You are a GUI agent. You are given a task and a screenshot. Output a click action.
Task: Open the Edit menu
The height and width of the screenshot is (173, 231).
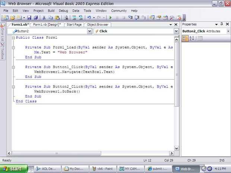click(x=15, y=11)
